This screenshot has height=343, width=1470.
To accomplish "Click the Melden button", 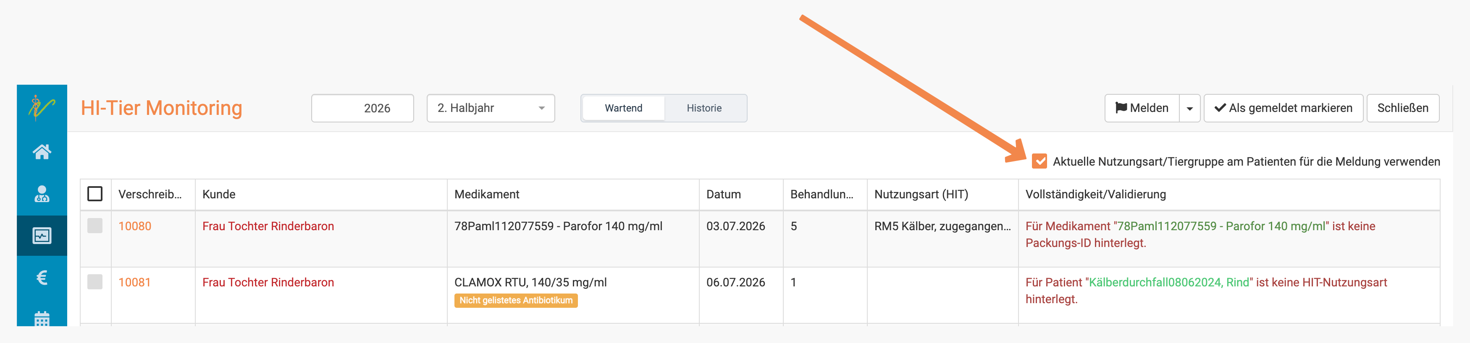I will tap(1142, 108).
